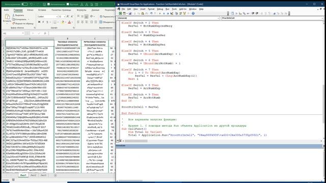The width and height of the screenshot is (326, 183).
Task: Apply italic formatting in Excel ribbon
Action: pos(43,22)
